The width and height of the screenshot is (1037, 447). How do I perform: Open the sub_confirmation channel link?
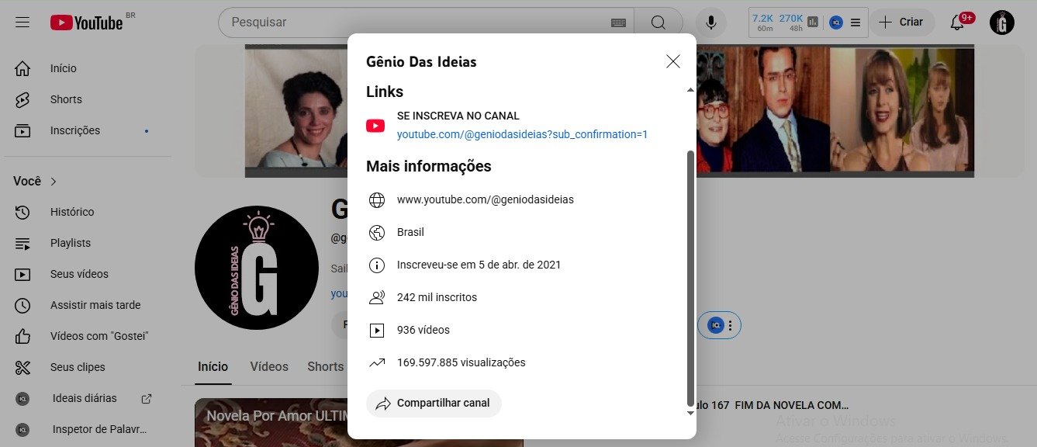pos(522,134)
